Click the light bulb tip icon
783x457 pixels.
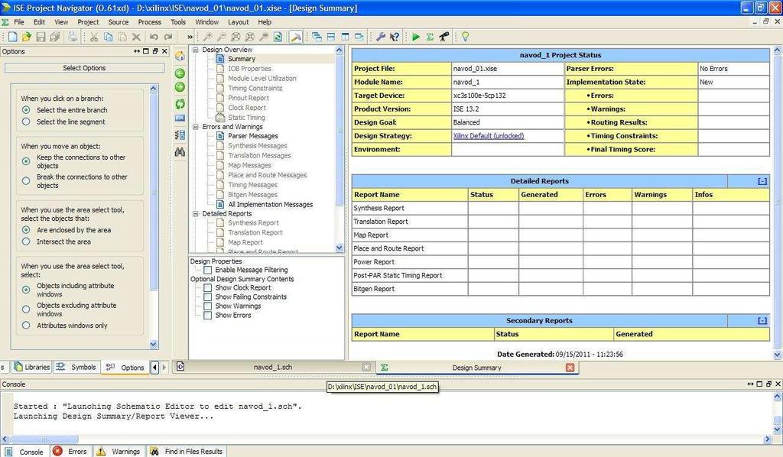pyautogui.click(x=465, y=37)
